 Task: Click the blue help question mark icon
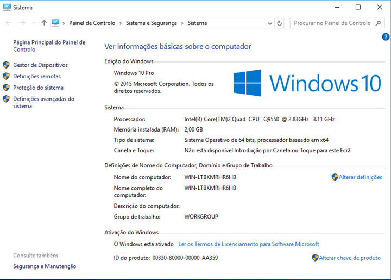click(386, 37)
